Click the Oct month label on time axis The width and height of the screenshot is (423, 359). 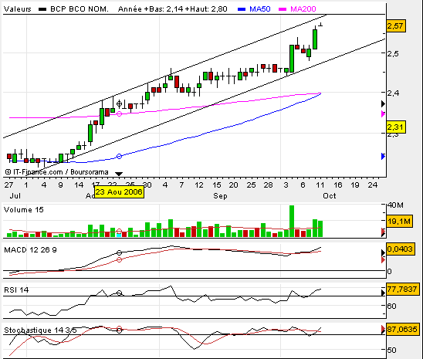click(330, 196)
